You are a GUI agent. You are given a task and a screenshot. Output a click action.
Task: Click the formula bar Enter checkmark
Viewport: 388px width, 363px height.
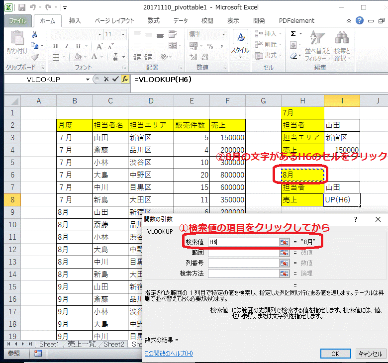click(x=115, y=79)
